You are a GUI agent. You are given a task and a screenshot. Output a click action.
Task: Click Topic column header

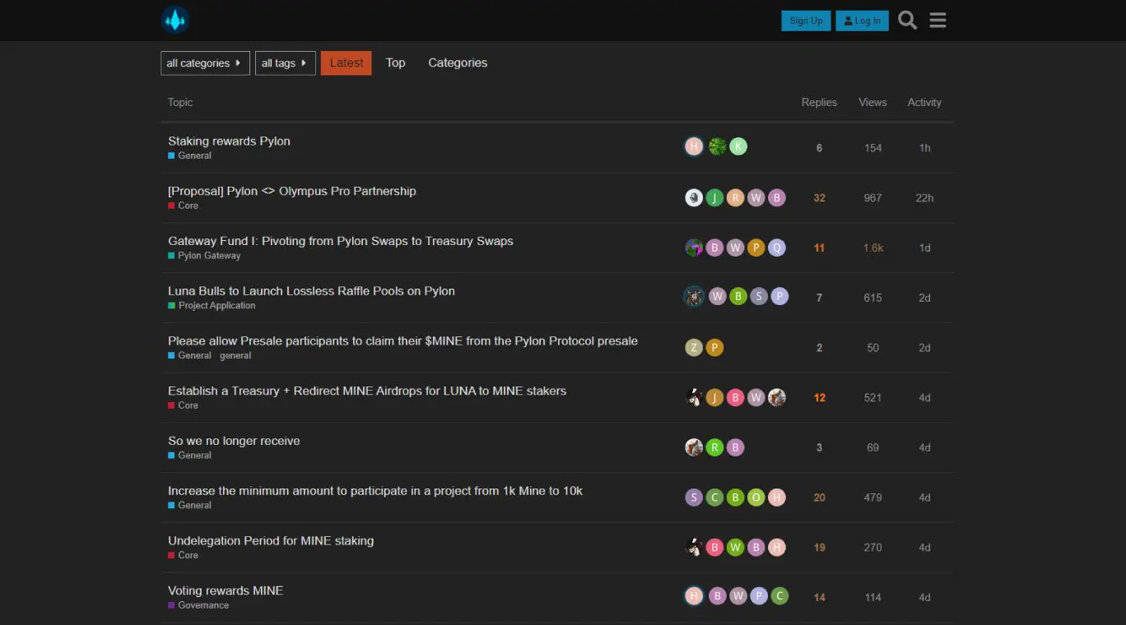[180, 102]
